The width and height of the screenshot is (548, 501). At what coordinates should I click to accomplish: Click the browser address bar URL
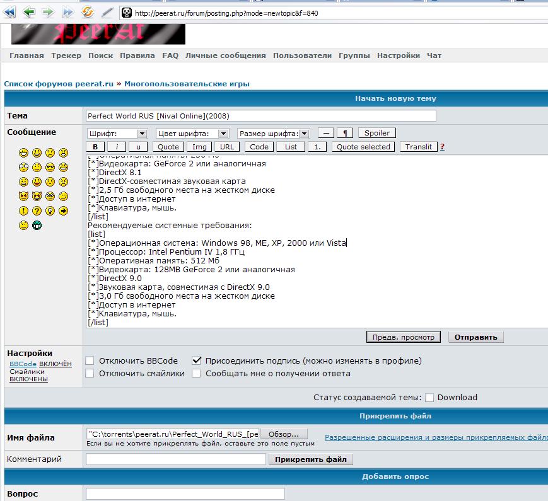pos(226,13)
